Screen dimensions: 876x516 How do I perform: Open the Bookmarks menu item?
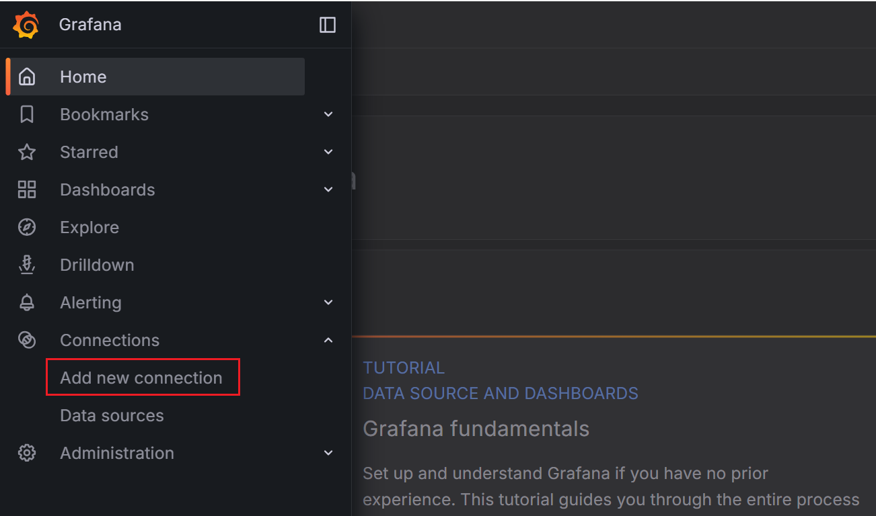coord(104,114)
